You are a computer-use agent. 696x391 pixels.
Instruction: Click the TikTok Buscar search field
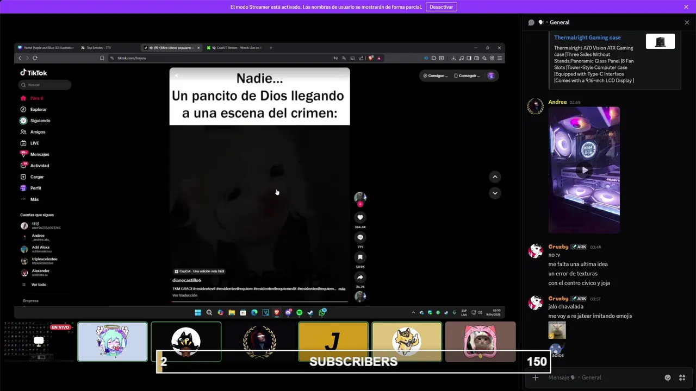(x=45, y=85)
